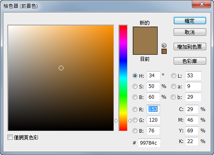
Task: Click the S field showing 50
Action: (153, 86)
